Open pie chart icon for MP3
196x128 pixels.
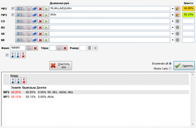point(177,15)
